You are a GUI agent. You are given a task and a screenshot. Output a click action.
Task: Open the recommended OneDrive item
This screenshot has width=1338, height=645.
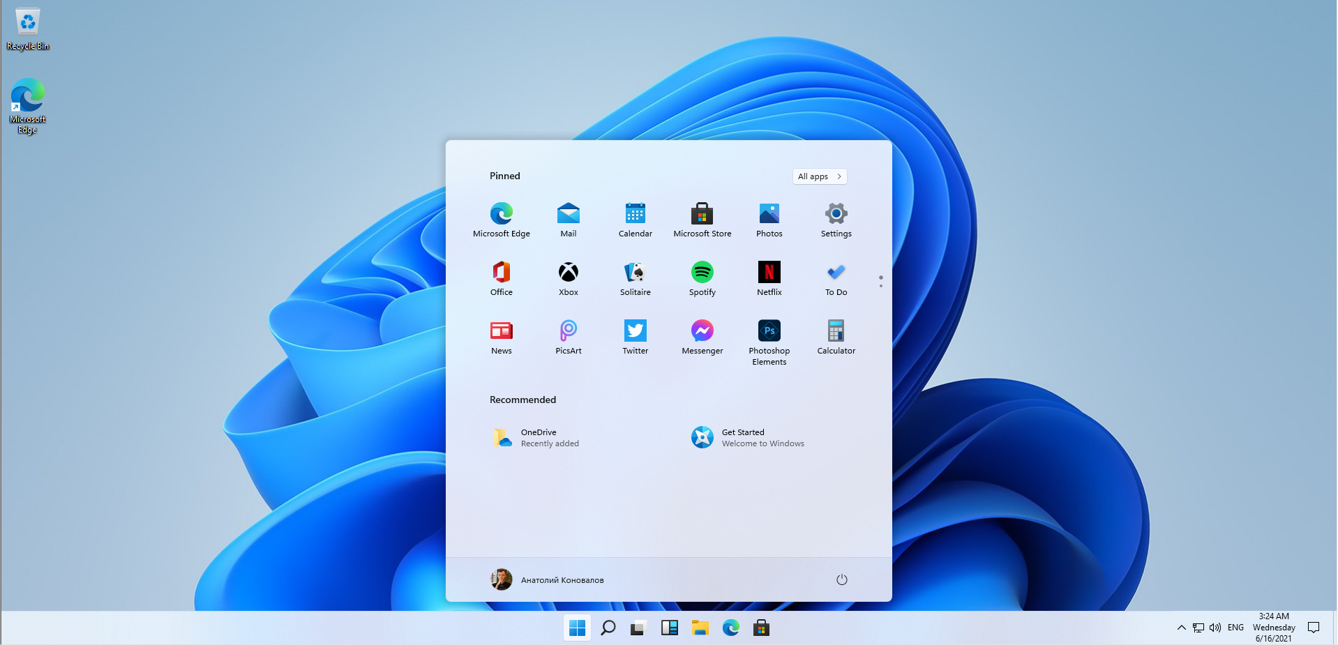point(536,438)
